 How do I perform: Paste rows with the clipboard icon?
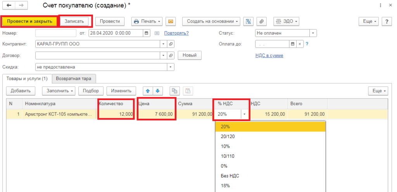(x=188, y=91)
